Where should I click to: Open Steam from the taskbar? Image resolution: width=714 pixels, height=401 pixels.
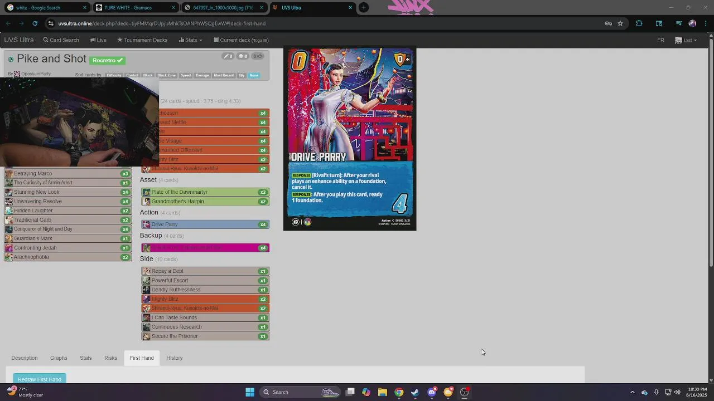415,392
